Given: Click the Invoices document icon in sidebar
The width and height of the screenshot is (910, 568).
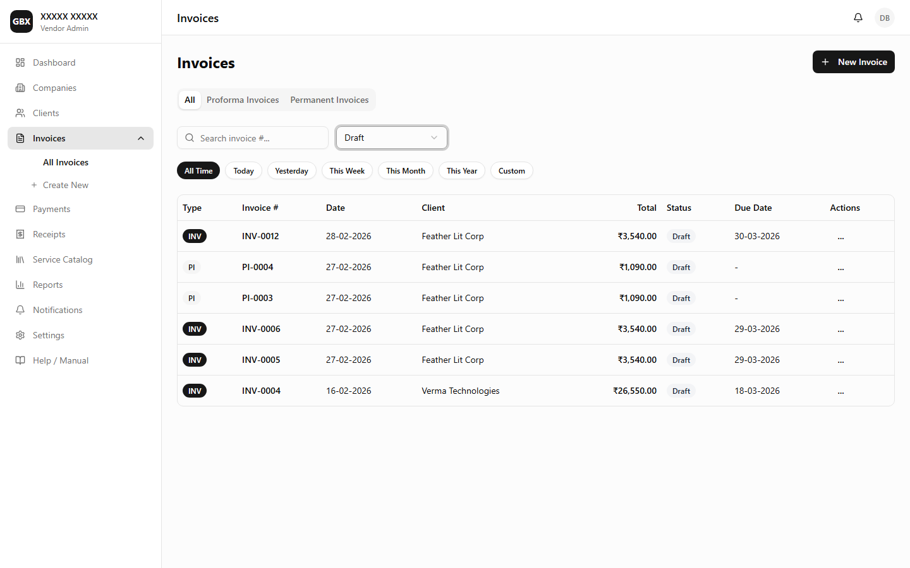Looking at the screenshot, I should (20, 138).
